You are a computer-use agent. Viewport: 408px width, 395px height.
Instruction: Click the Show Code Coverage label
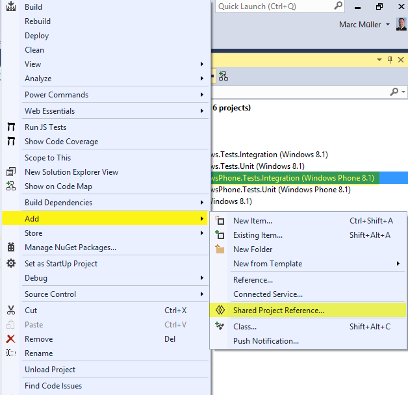62,142
